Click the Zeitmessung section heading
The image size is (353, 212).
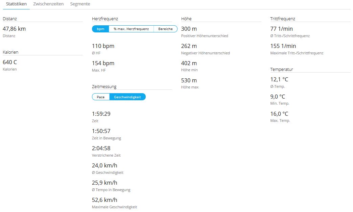click(x=104, y=87)
